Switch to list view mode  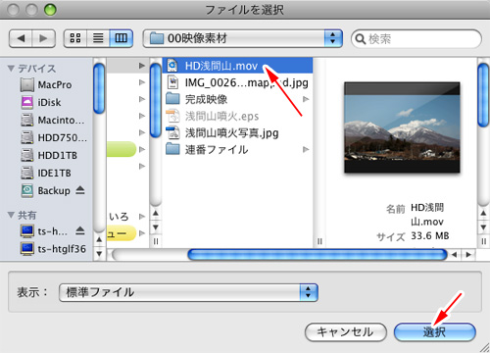pyautogui.click(x=98, y=38)
